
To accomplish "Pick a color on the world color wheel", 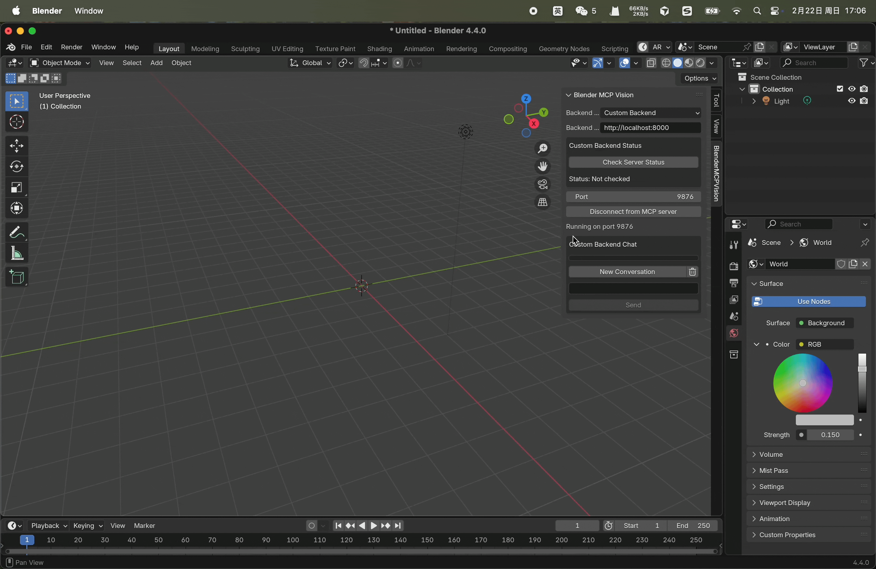I will [x=803, y=383].
